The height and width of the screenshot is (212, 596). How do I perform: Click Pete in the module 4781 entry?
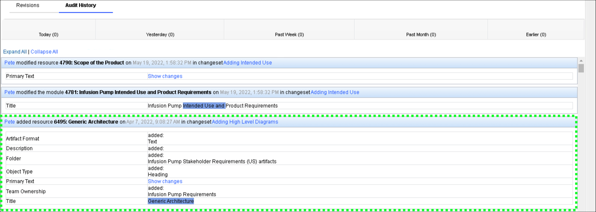pyautogui.click(x=9, y=92)
